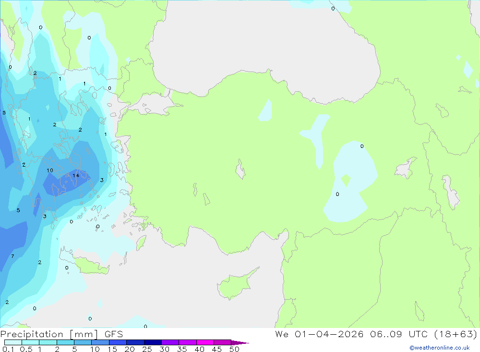Choose the 20–25 mm legend color swatch
480x352 pixels.
pos(135,342)
